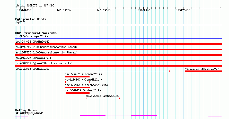This screenshot has width=229, height=119.
Task: Click ruler position 143169900
Action: click(143, 10)
